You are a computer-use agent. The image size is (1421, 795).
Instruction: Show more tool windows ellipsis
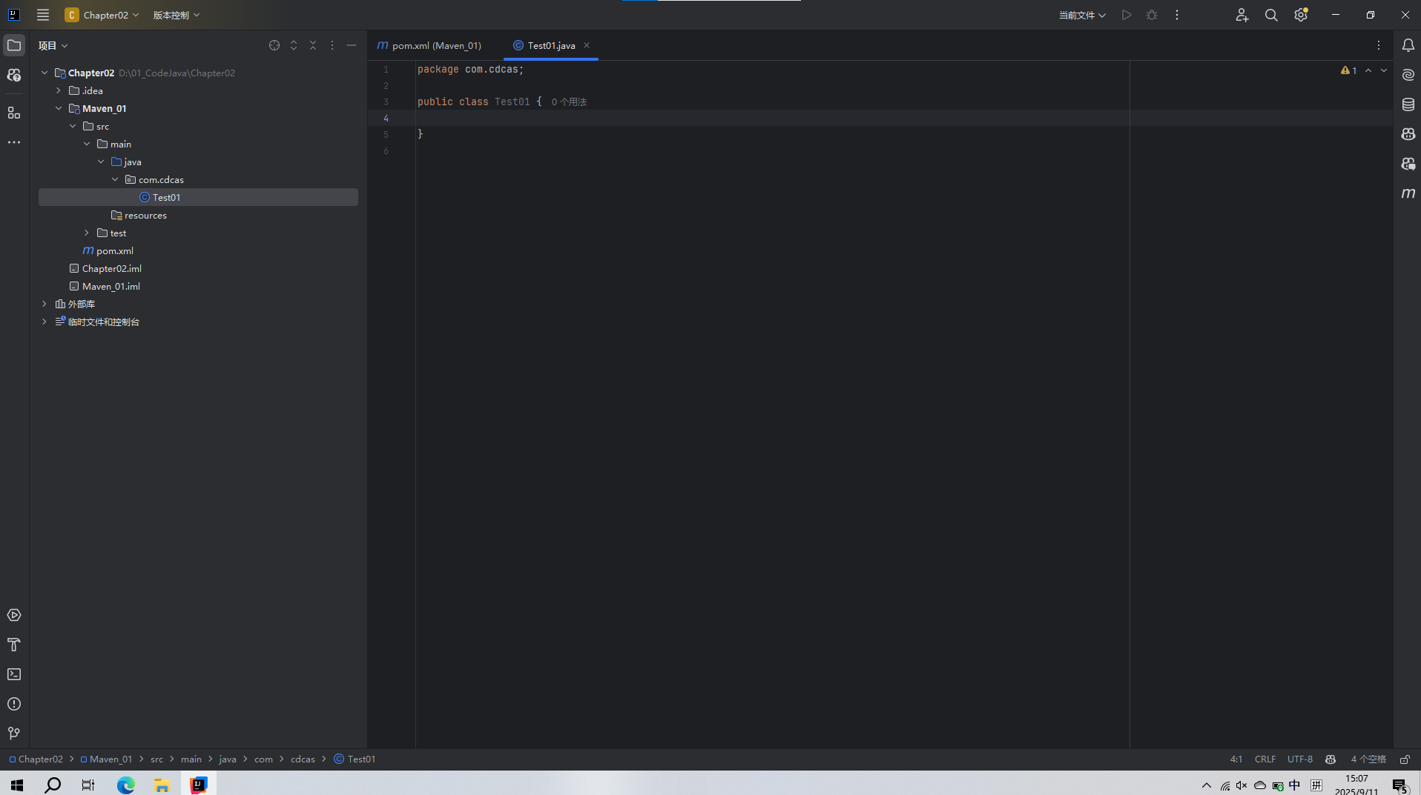pyautogui.click(x=14, y=142)
